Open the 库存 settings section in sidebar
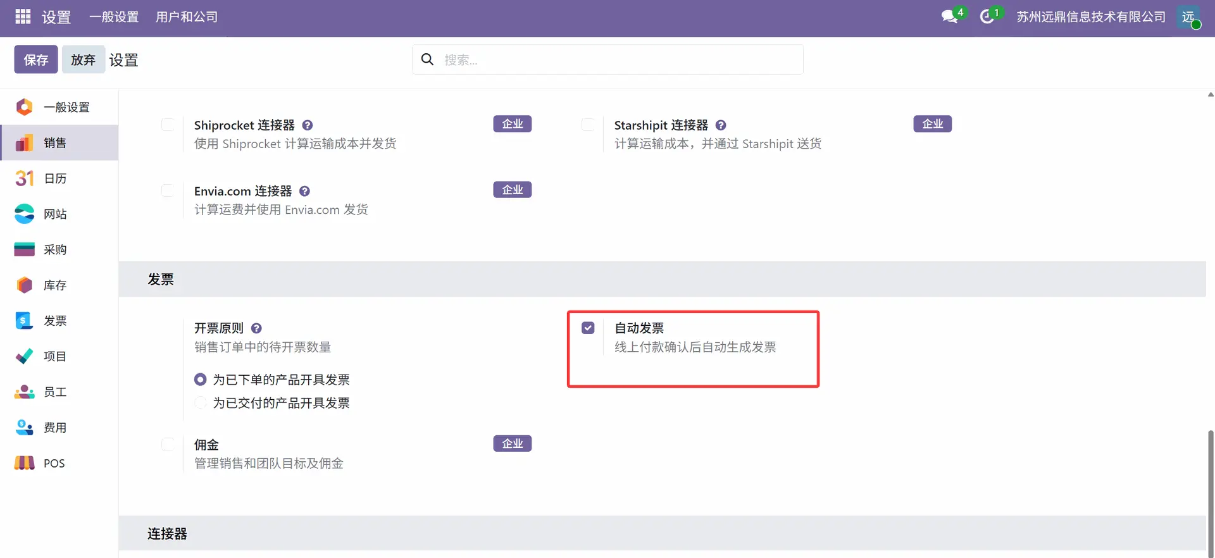The image size is (1215, 558). click(x=55, y=285)
